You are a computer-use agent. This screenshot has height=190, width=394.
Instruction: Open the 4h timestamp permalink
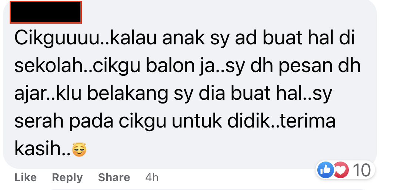(152, 177)
